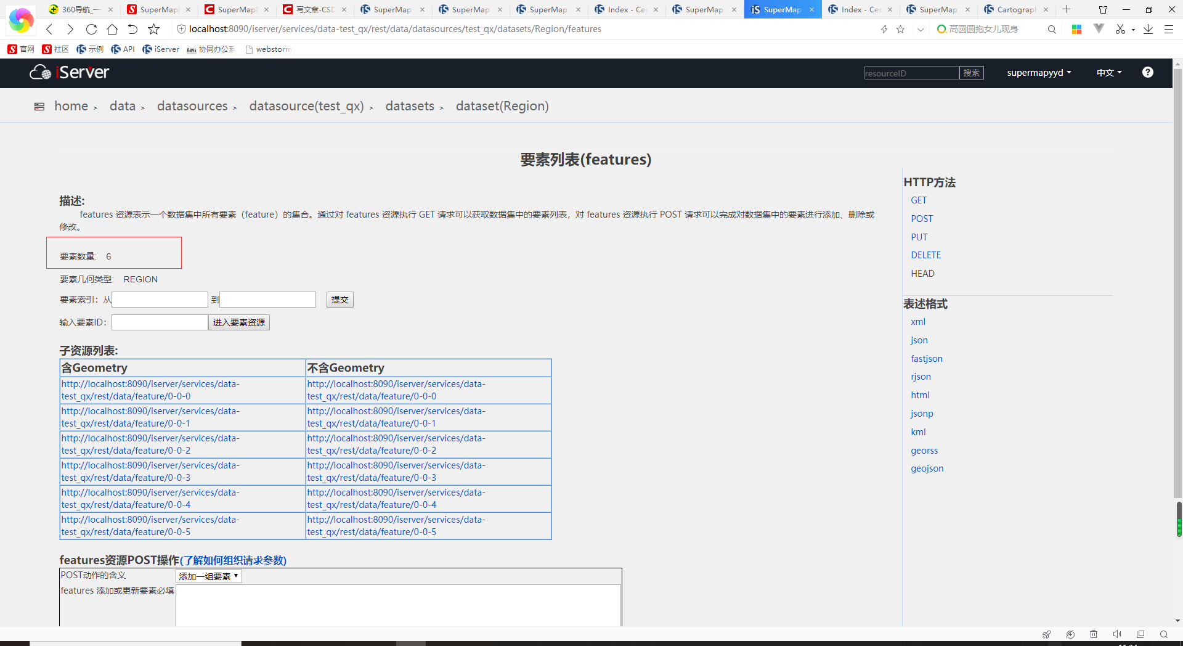
Task: Click the trash icon in the taskbar
Action: tap(1094, 634)
